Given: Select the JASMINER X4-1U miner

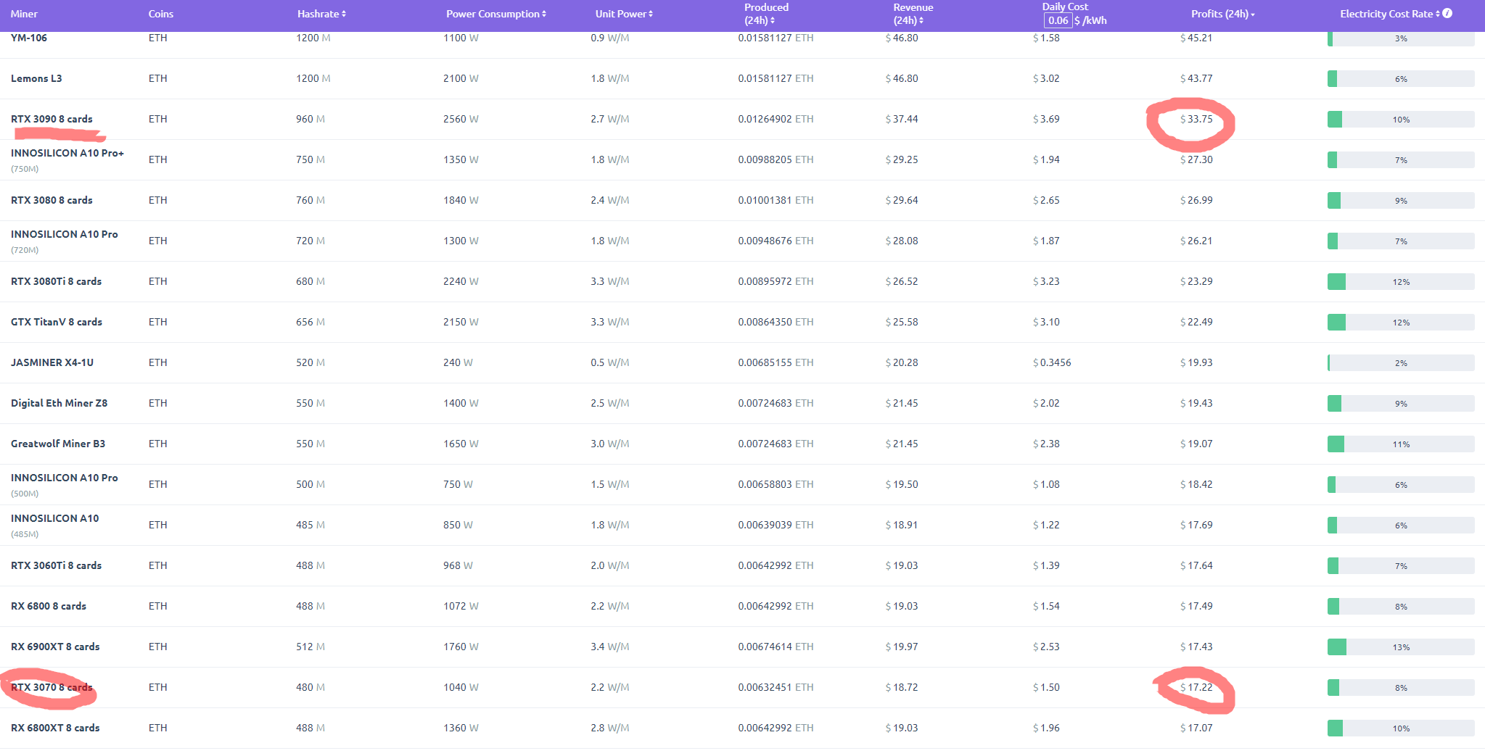Looking at the screenshot, I should (x=52, y=362).
